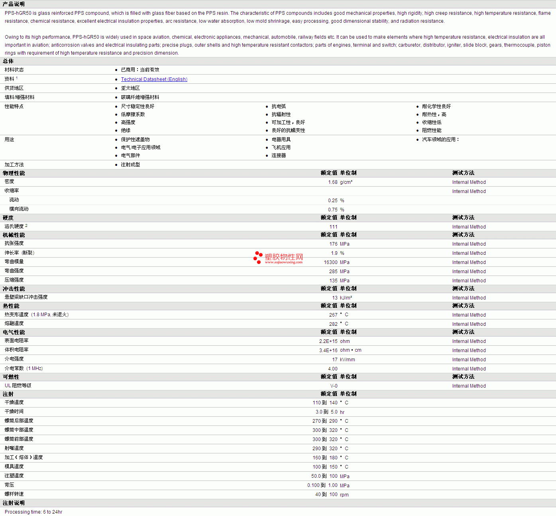Screen dimensions: 556x516
Task: Click the 干燥时间 range 3.0 到 5.0
Action: (327, 412)
